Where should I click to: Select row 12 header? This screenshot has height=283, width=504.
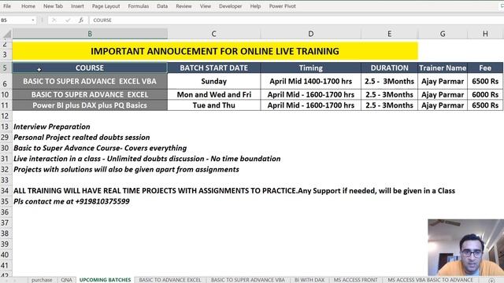[x=5, y=116]
